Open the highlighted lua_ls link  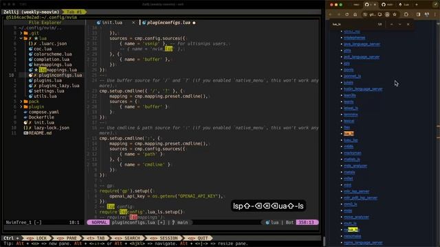pos(349,134)
